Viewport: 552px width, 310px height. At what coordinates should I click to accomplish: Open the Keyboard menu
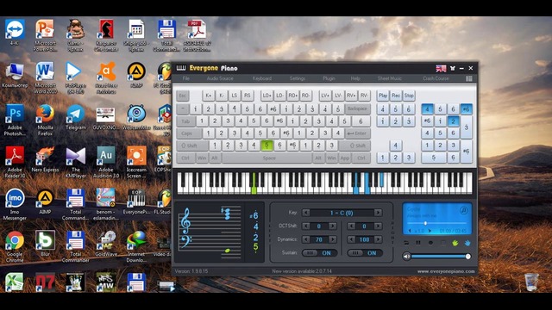coord(262,78)
